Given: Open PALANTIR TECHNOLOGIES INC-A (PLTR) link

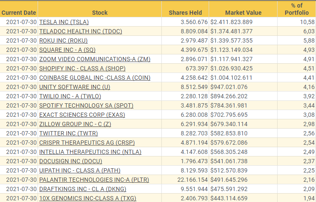Looking at the screenshot, I should point(94,179).
